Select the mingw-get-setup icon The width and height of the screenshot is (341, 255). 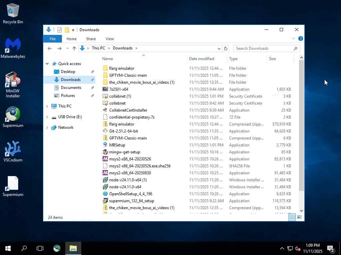click(x=105, y=152)
